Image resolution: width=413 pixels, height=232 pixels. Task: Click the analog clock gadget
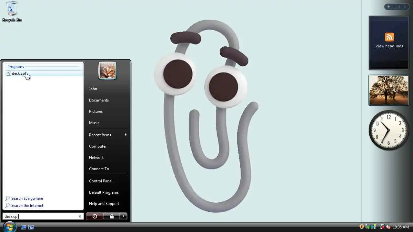point(389,130)
